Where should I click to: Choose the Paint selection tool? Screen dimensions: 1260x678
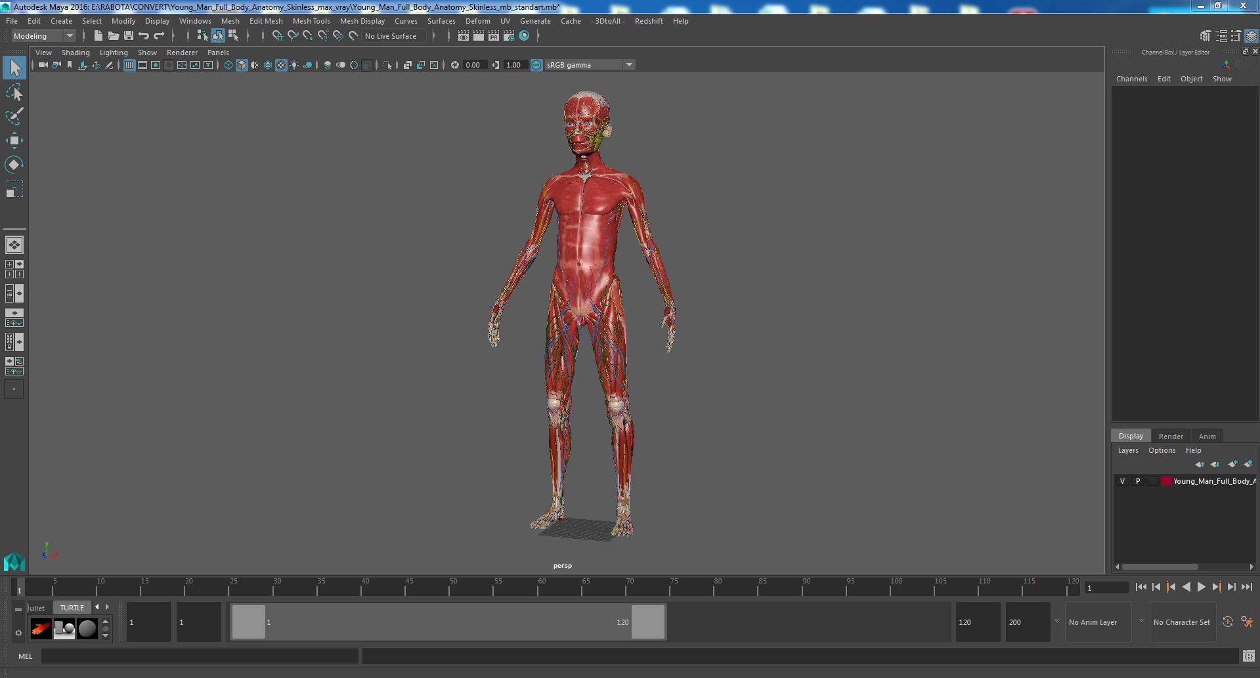tap(14, 116)
